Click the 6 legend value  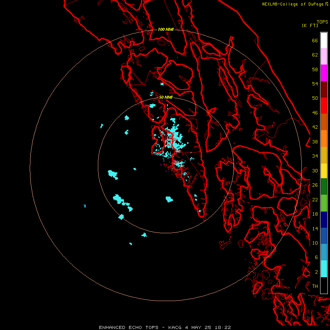click(x=316, y=257)
